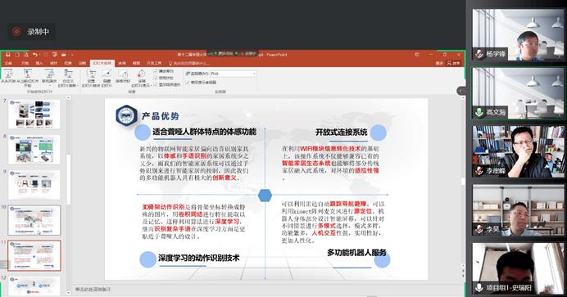This screenshot has width=567, height=297.
Task: Click 联机演示 (Present Online) icon
Action: point(49,74)
